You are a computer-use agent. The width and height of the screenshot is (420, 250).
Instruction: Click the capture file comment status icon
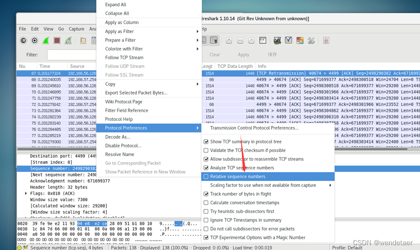coord(25,248)
